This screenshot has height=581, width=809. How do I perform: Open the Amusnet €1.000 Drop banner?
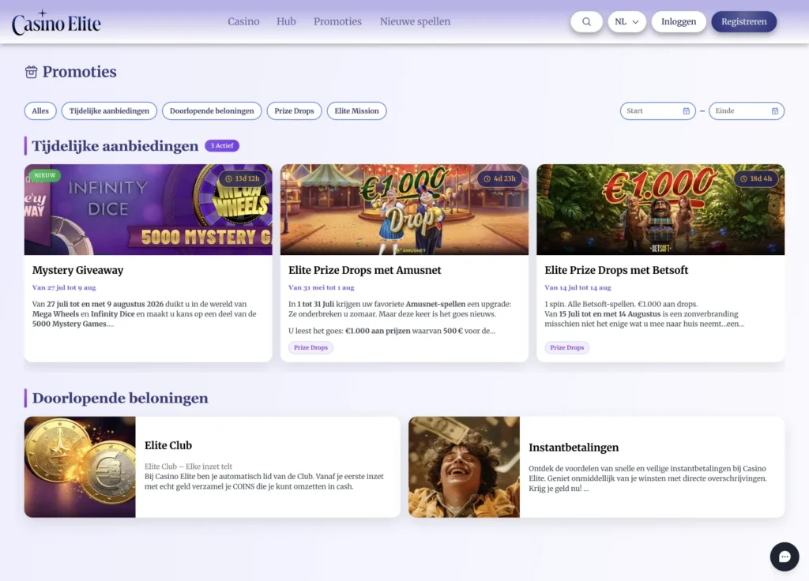(x=404, y=209)
